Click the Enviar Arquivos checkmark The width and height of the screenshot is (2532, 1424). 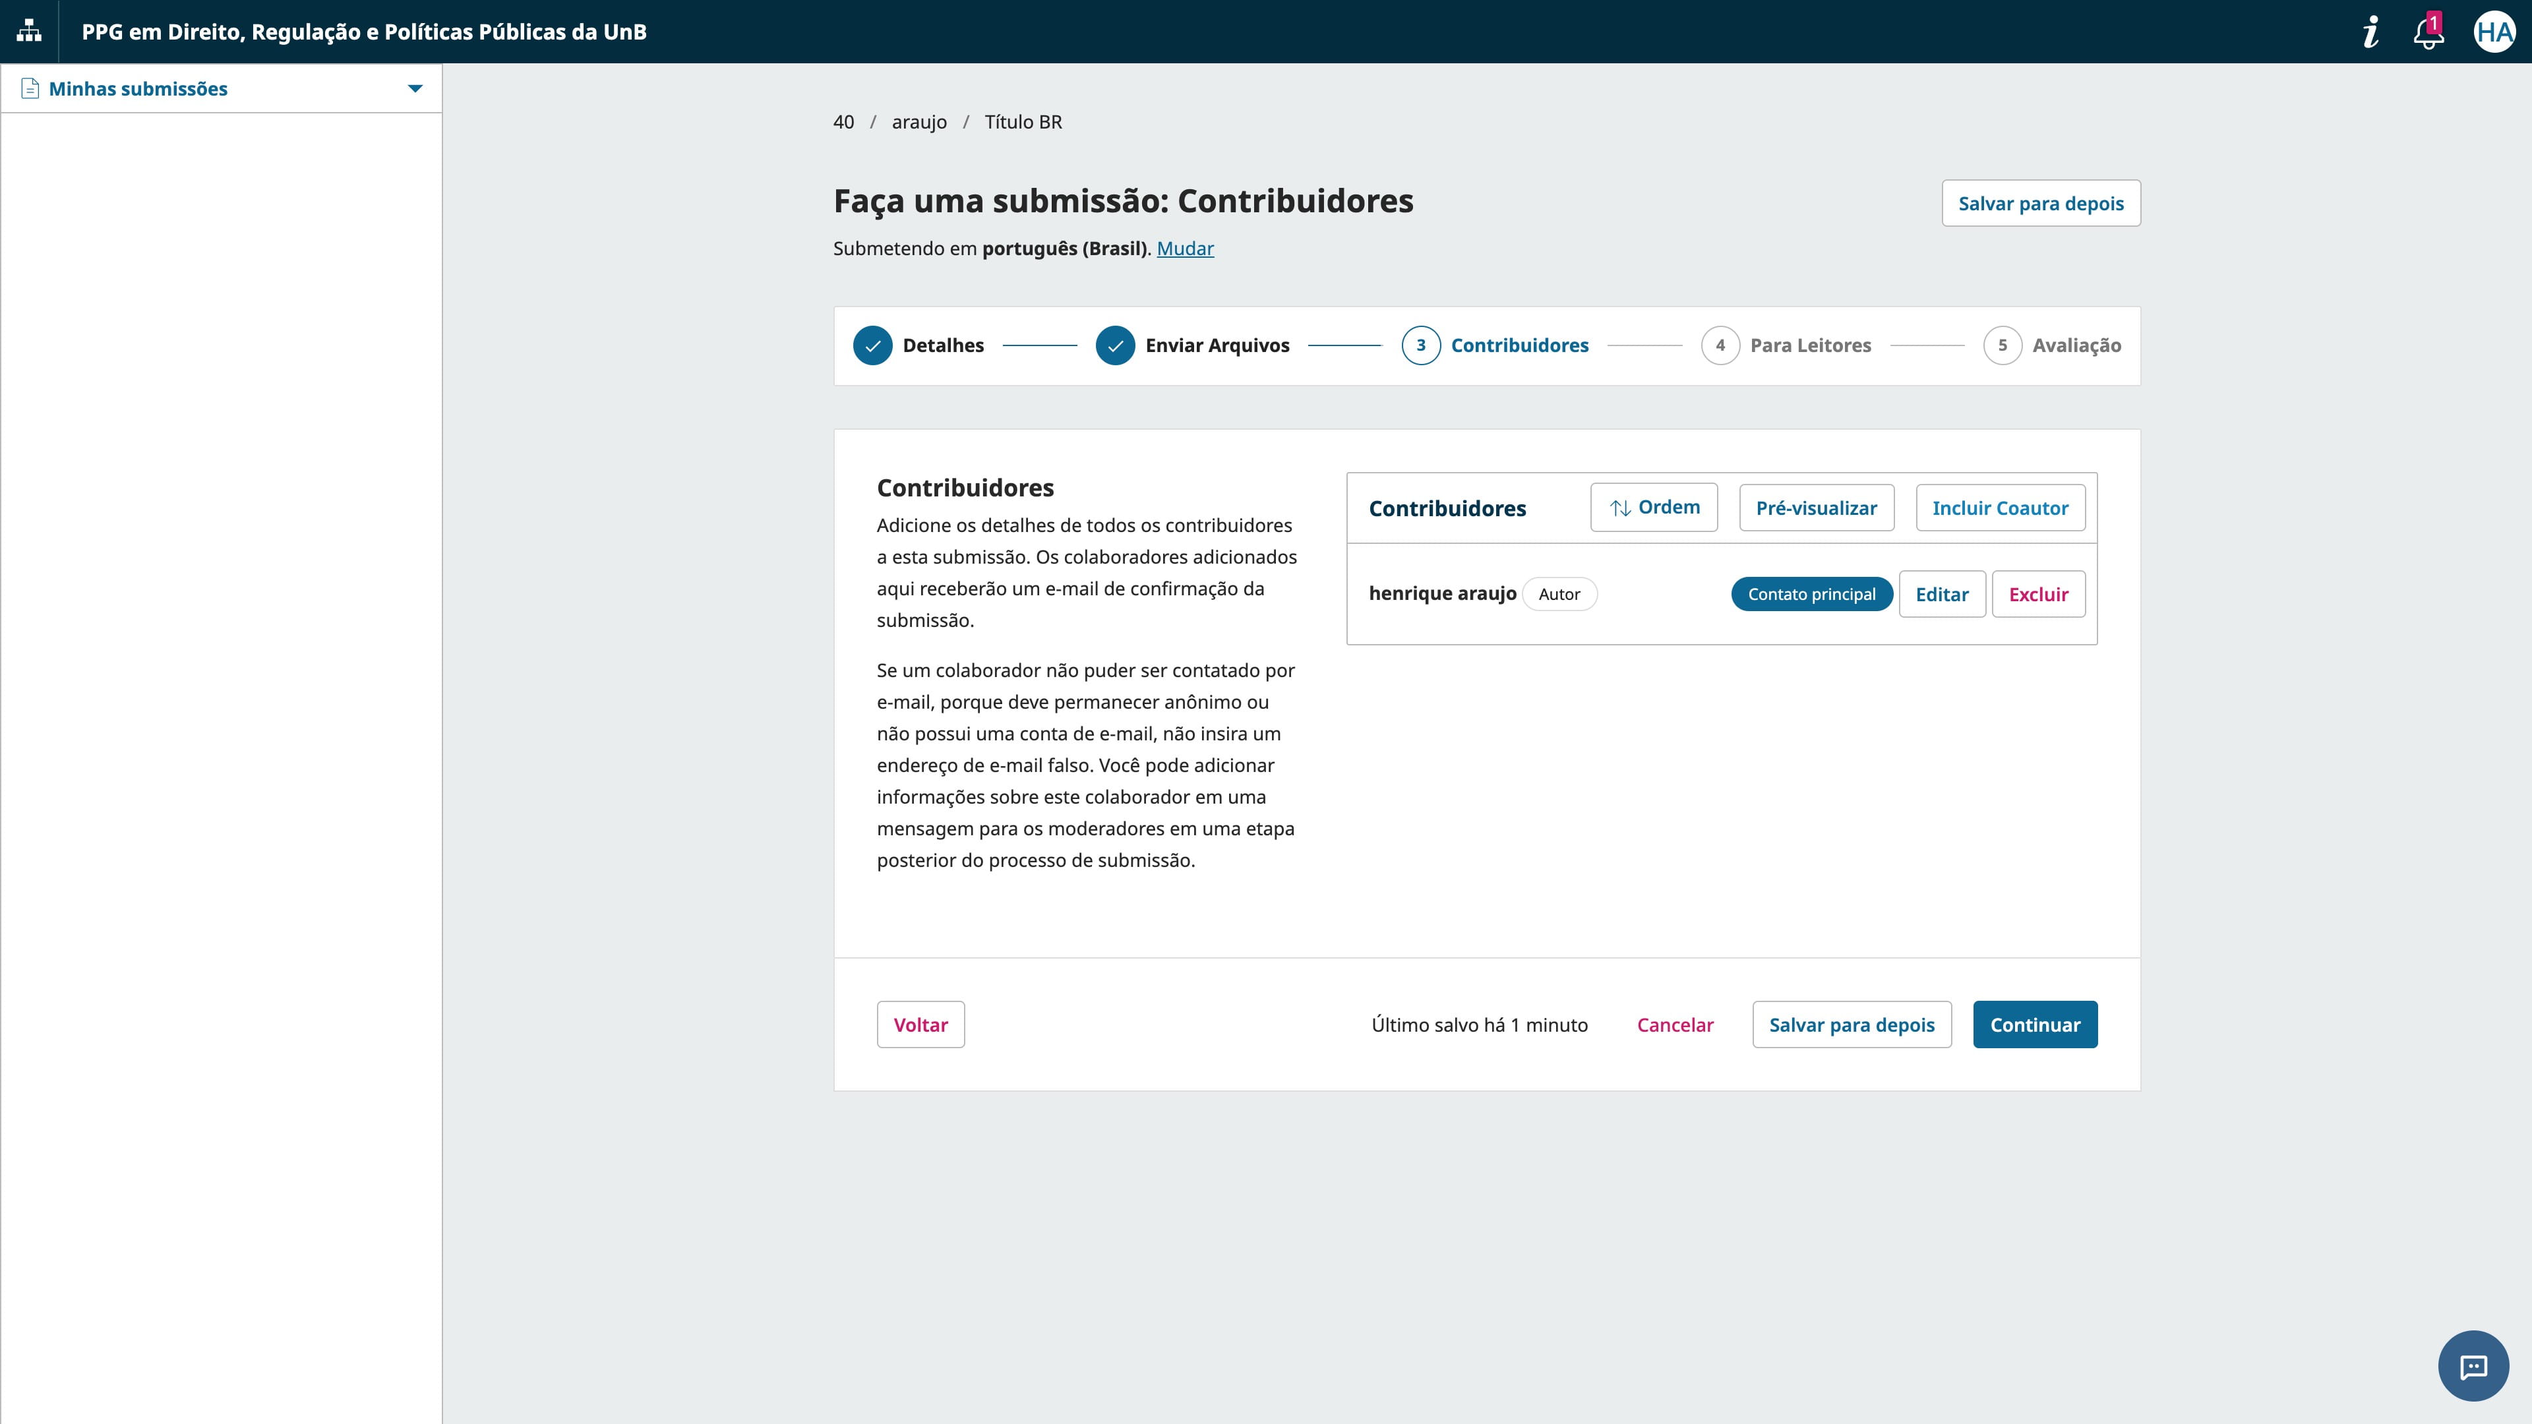[1116, 346]
